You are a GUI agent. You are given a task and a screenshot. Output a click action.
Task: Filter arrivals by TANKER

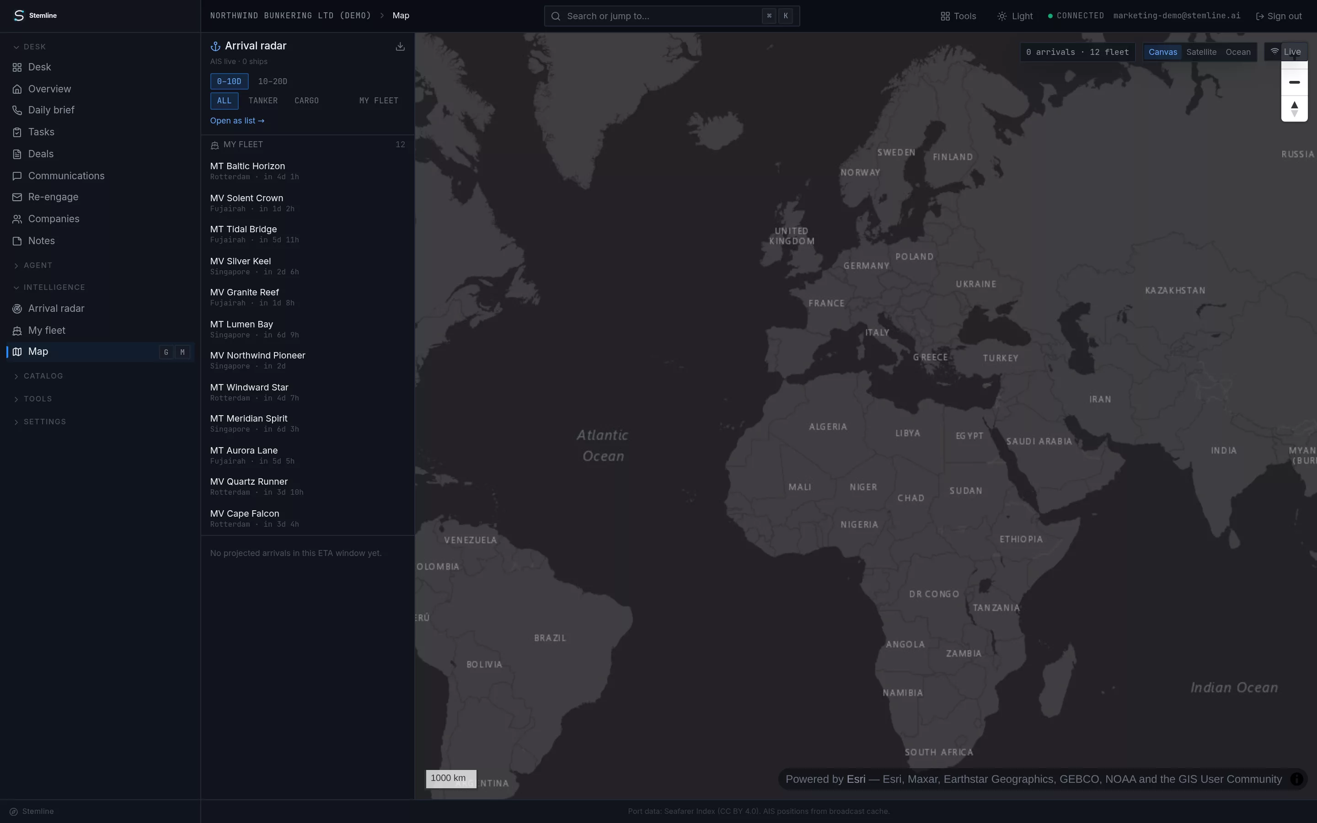pyautogui.click(x=263, y=101)
